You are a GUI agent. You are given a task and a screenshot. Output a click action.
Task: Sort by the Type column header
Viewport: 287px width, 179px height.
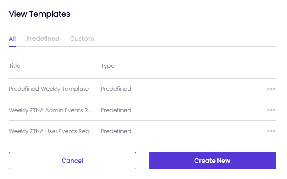click(108, 65)
